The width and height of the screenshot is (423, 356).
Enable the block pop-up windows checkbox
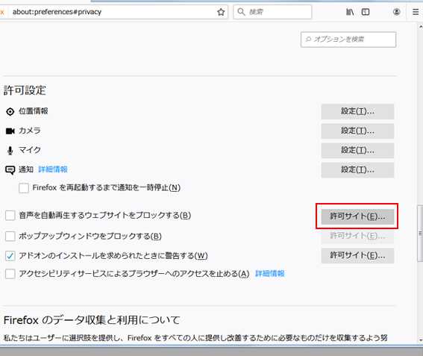click(x=10, y=236)
